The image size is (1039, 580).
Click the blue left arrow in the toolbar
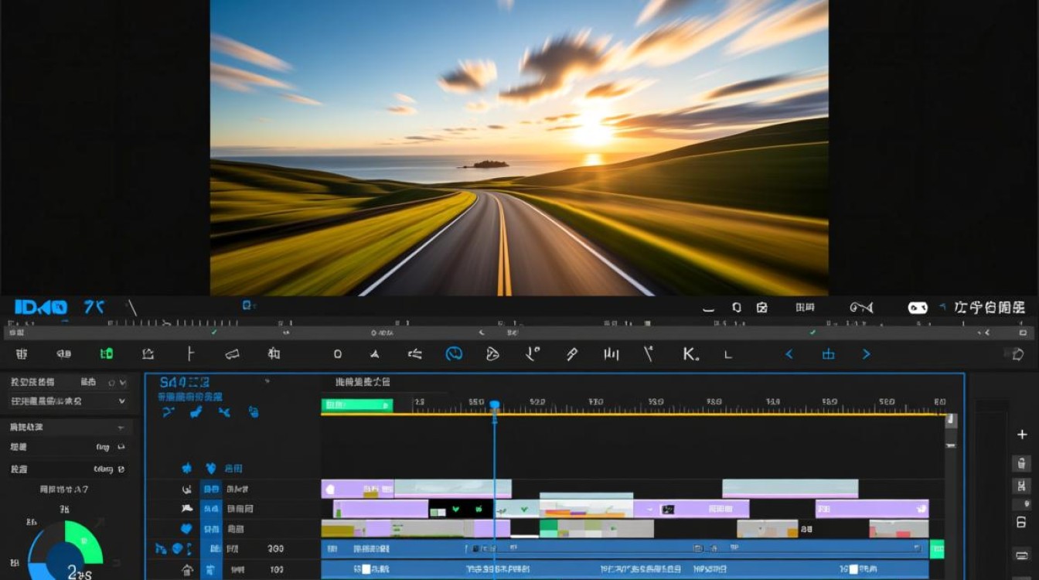coord(789,354)
